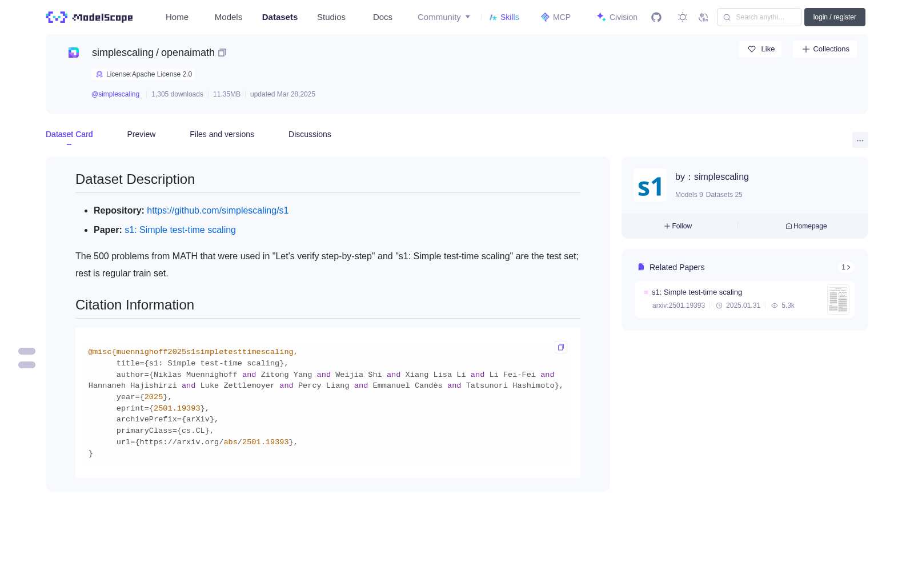The height and width of the screenshot is (571, 914).
Task: Toggle the light/dark theme sun icon
Action: tap(683, 17)
